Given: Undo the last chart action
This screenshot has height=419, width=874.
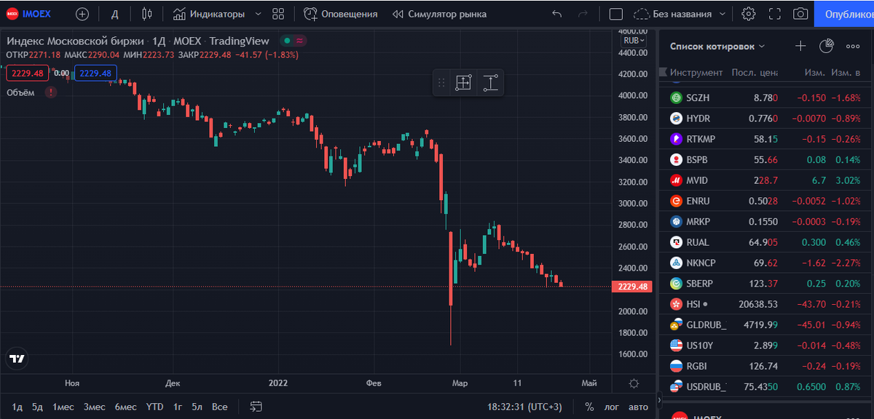Looking at the screenshot, I should coord(557,14).
